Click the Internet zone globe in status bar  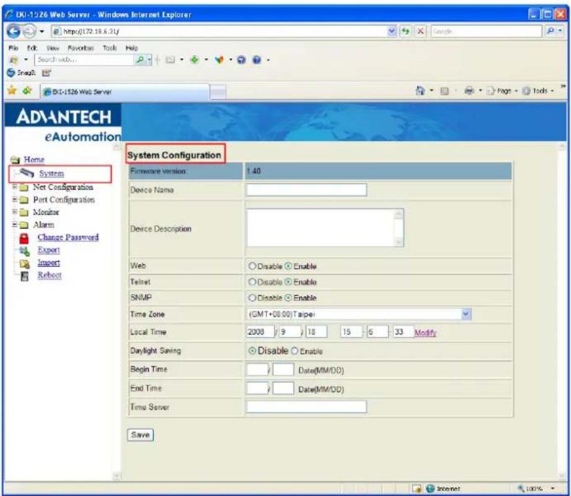click(431, 488)
